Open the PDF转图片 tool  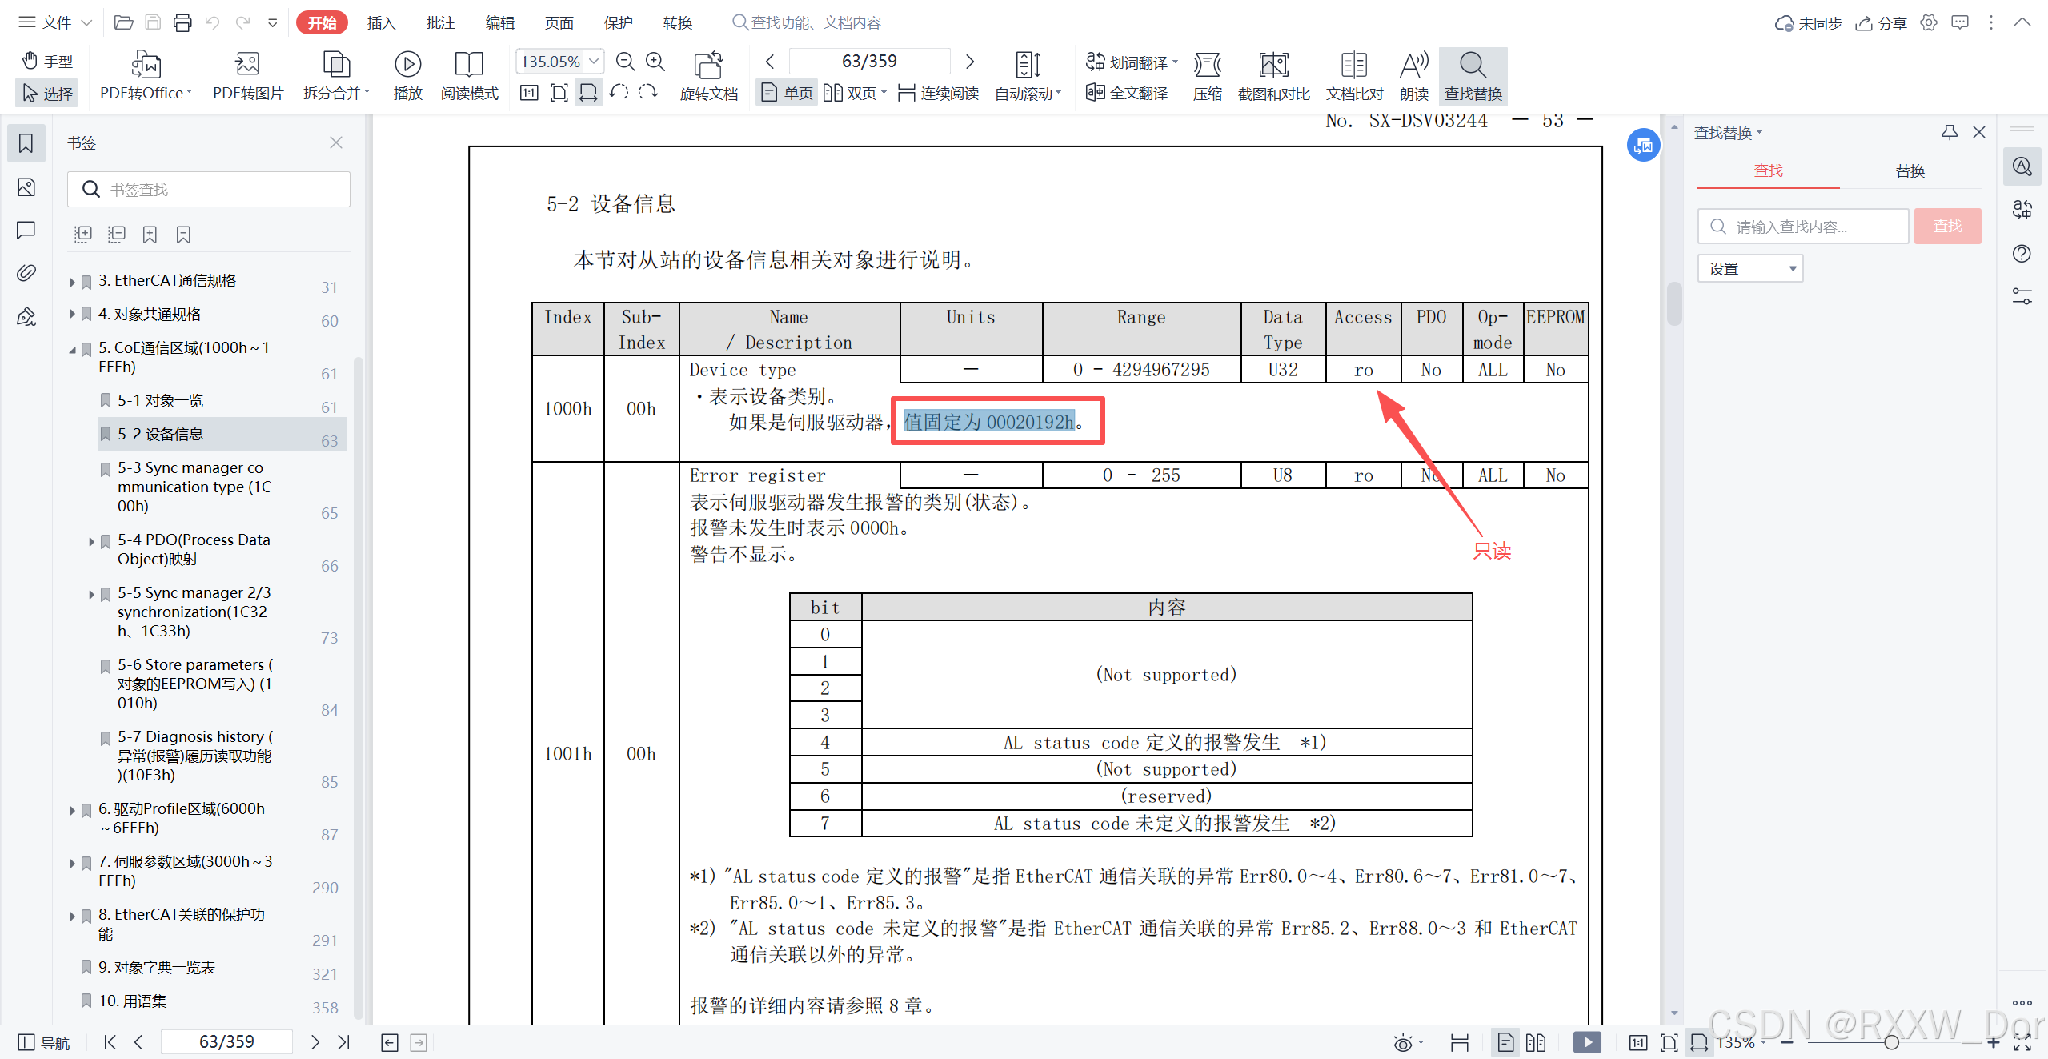click(x=247, y=65)
